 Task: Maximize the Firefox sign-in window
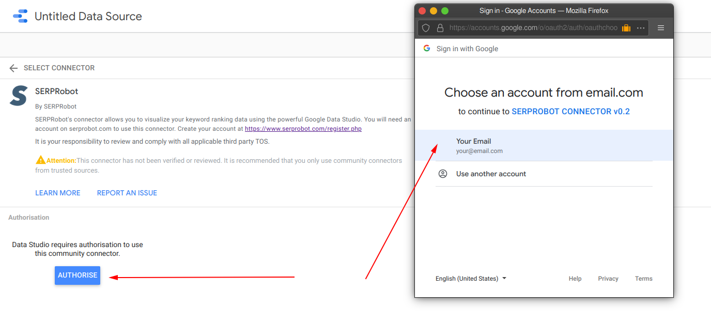pyautogui.click(x=445, y=11)
